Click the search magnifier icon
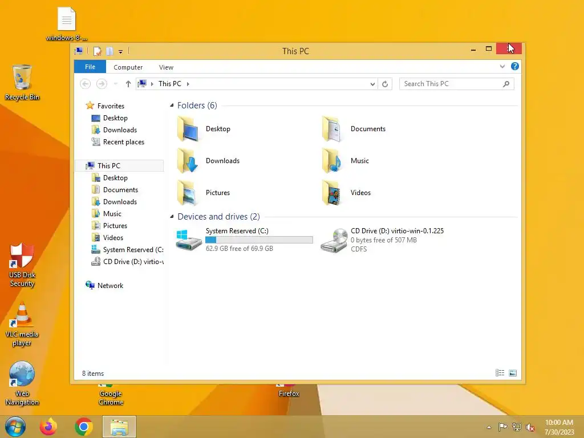Viewport: 584px width, 438px height. click(506, 84)
